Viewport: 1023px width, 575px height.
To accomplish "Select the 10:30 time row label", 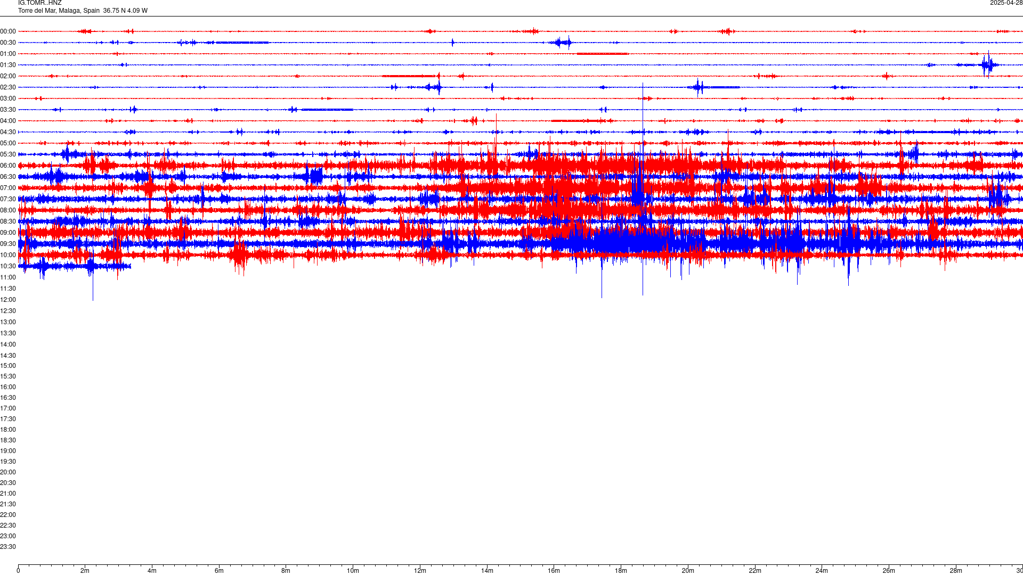I will 8,266.
